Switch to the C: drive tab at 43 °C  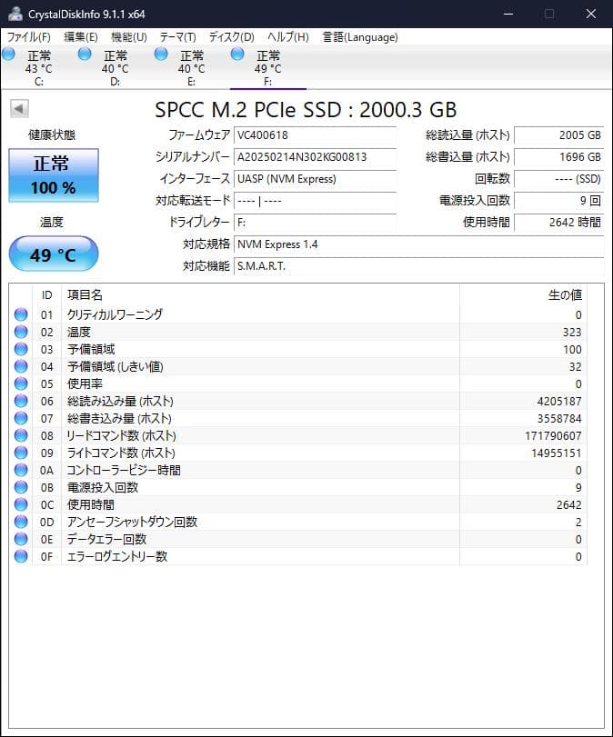pos(38,68)
